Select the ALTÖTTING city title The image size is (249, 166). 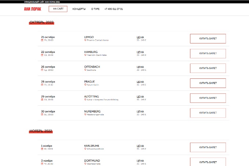[x=92, y=96]
